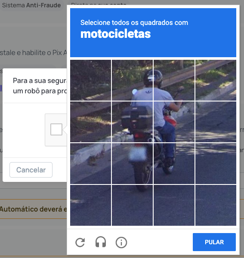Select the tile with the rider's jeans and foot
Viewport: 244px width, 258px height.
[174, 163]
